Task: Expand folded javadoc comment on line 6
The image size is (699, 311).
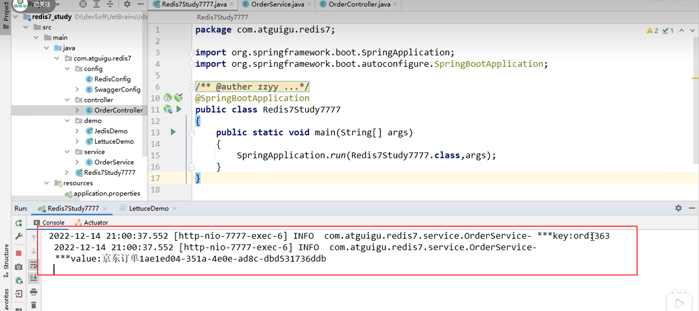Action: pyautogui.click(x=191, y=87)
